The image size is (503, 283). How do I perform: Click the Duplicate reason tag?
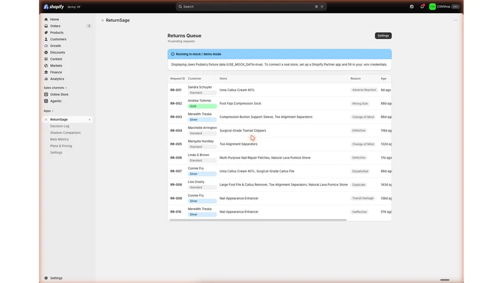(x=358, y=185)
